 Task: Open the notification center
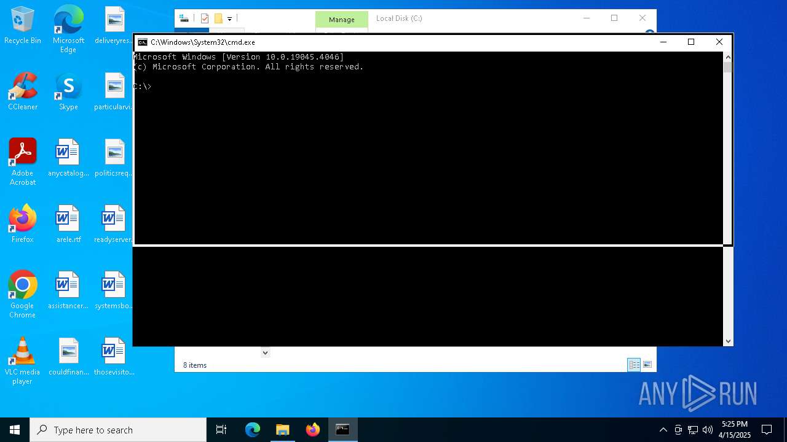(767, 430)
